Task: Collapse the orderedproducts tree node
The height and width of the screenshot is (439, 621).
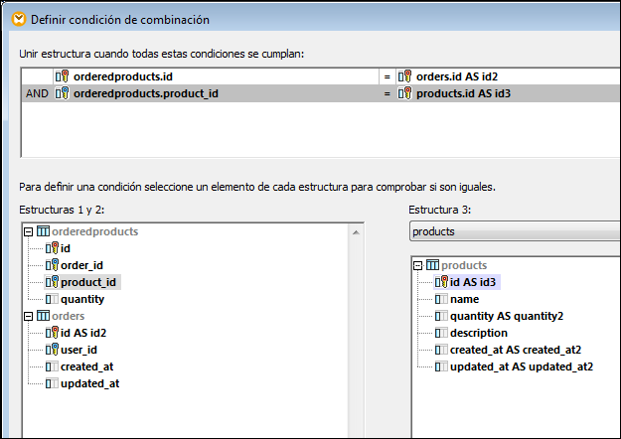Action: [28, 231]
